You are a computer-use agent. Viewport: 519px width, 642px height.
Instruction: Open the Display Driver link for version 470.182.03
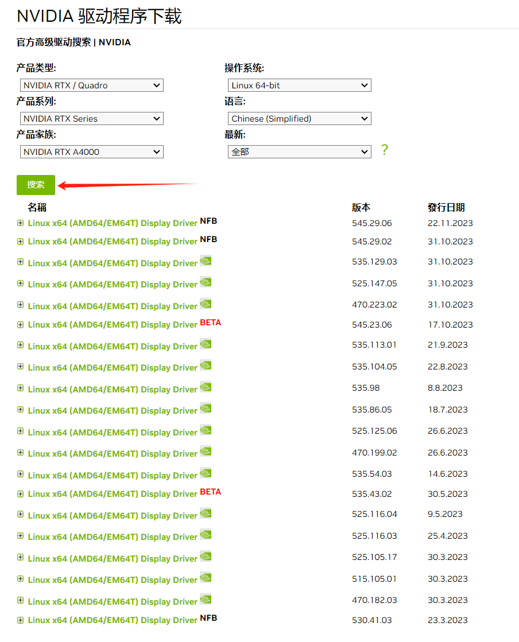click(113, 601)
